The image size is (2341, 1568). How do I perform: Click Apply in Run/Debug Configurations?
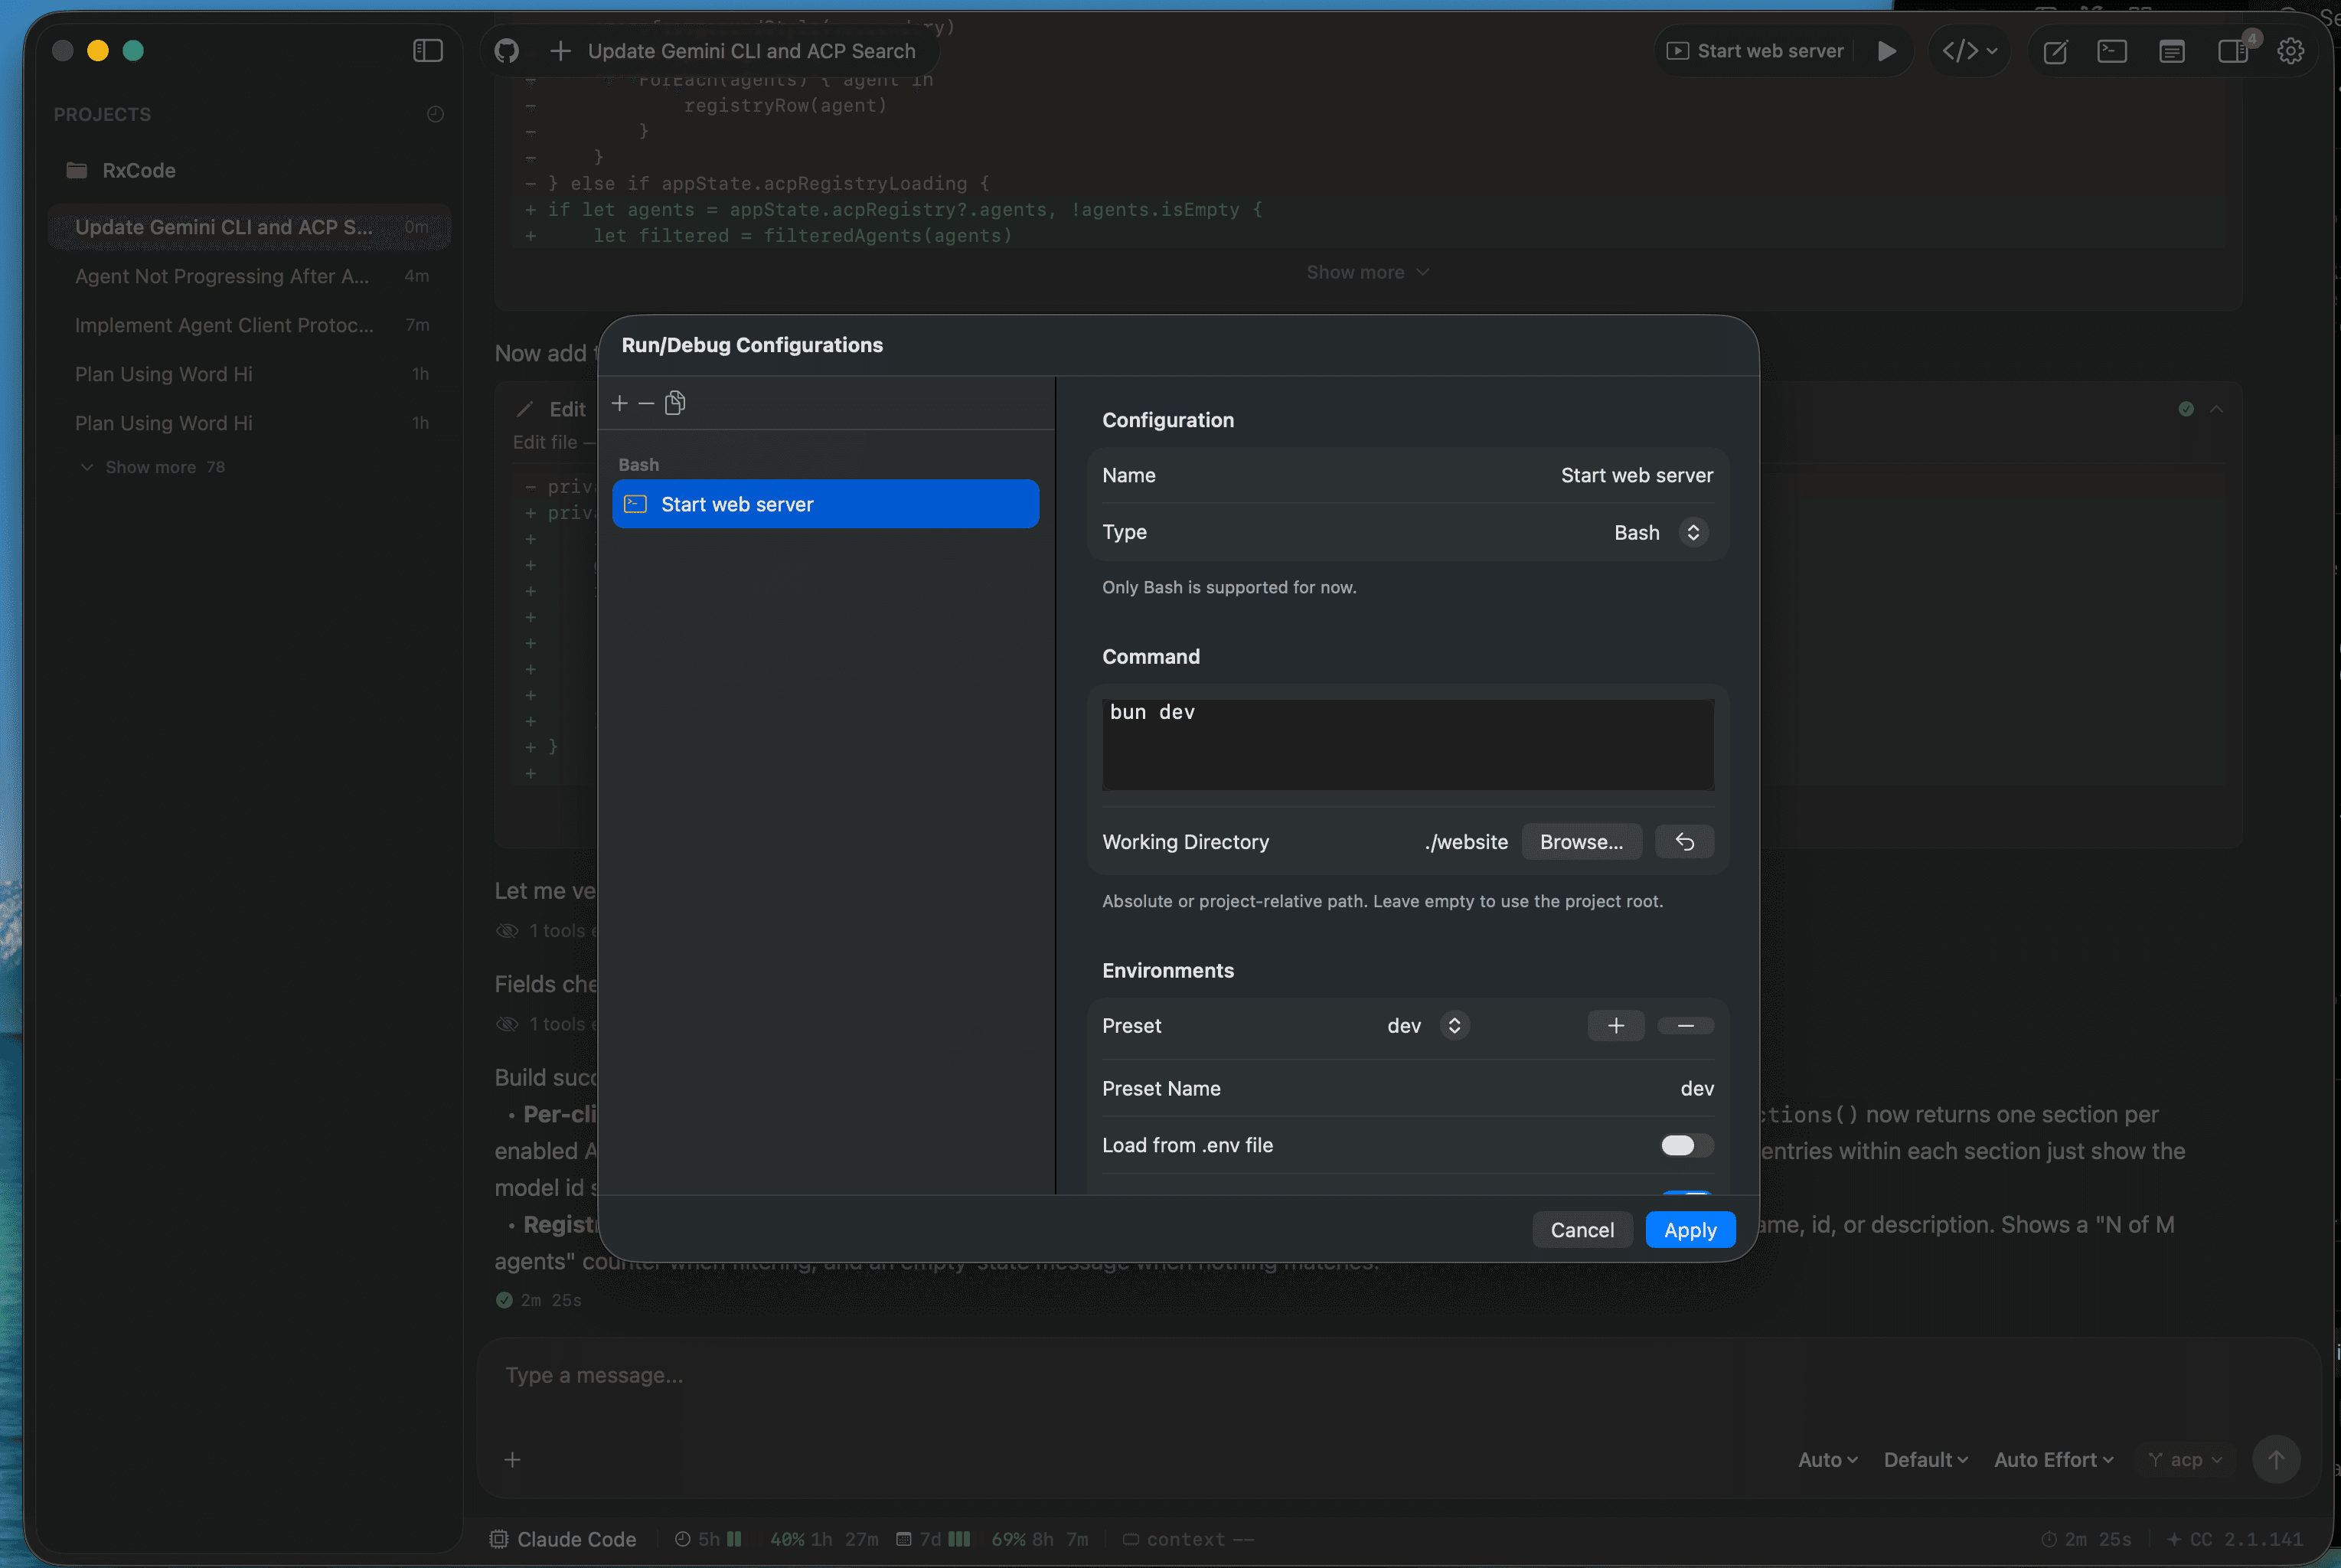click(x=1690, y=1230)
